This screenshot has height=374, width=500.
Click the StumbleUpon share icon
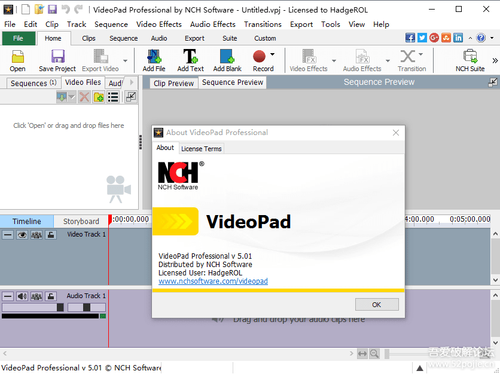(446, 38)
